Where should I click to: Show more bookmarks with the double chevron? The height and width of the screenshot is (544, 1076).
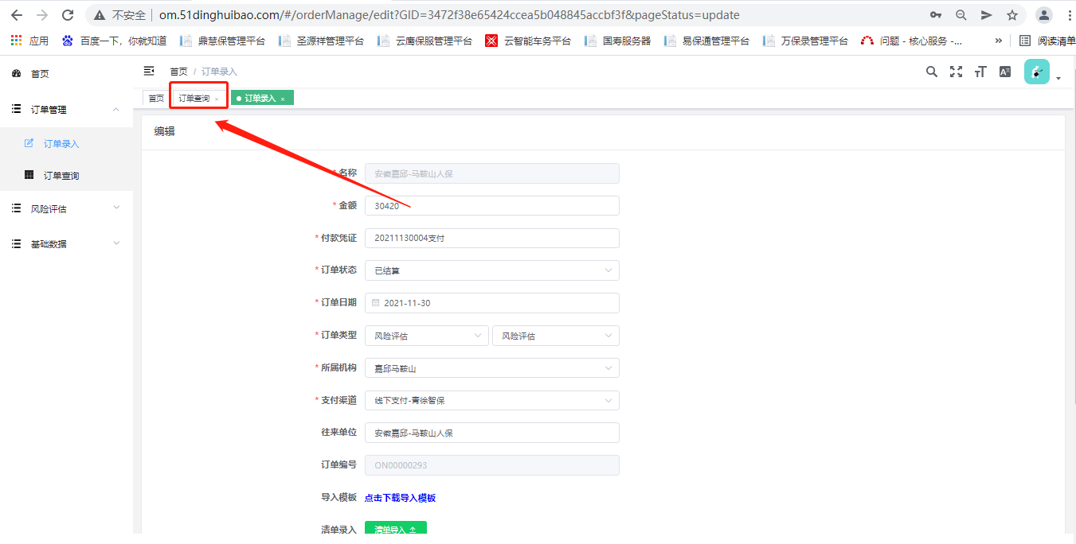click(x=999, y=41)
